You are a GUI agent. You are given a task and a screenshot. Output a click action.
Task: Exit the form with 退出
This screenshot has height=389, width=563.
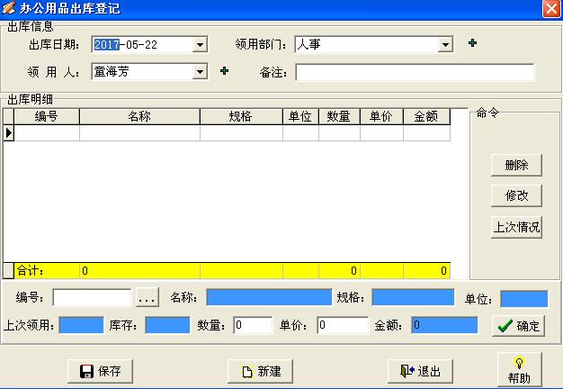(x=420, y=371)
